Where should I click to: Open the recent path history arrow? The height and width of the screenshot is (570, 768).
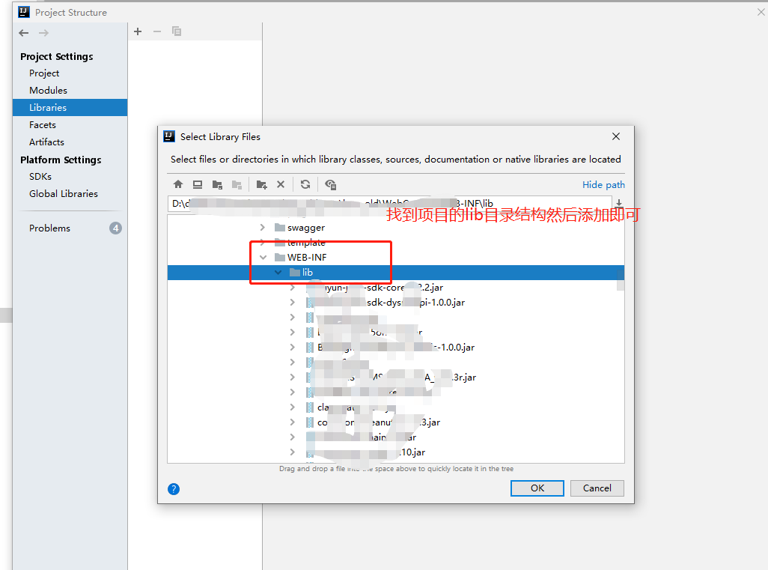point(619,203)
